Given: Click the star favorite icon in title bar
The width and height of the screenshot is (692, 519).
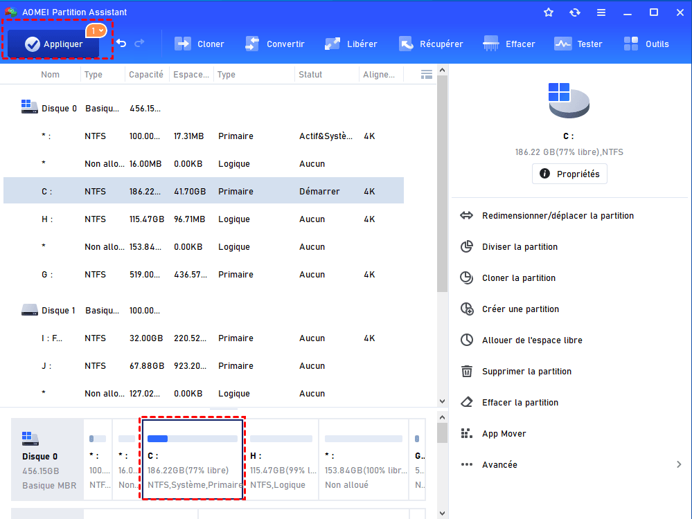Looking at the screenshot, I should coord(549,12).
